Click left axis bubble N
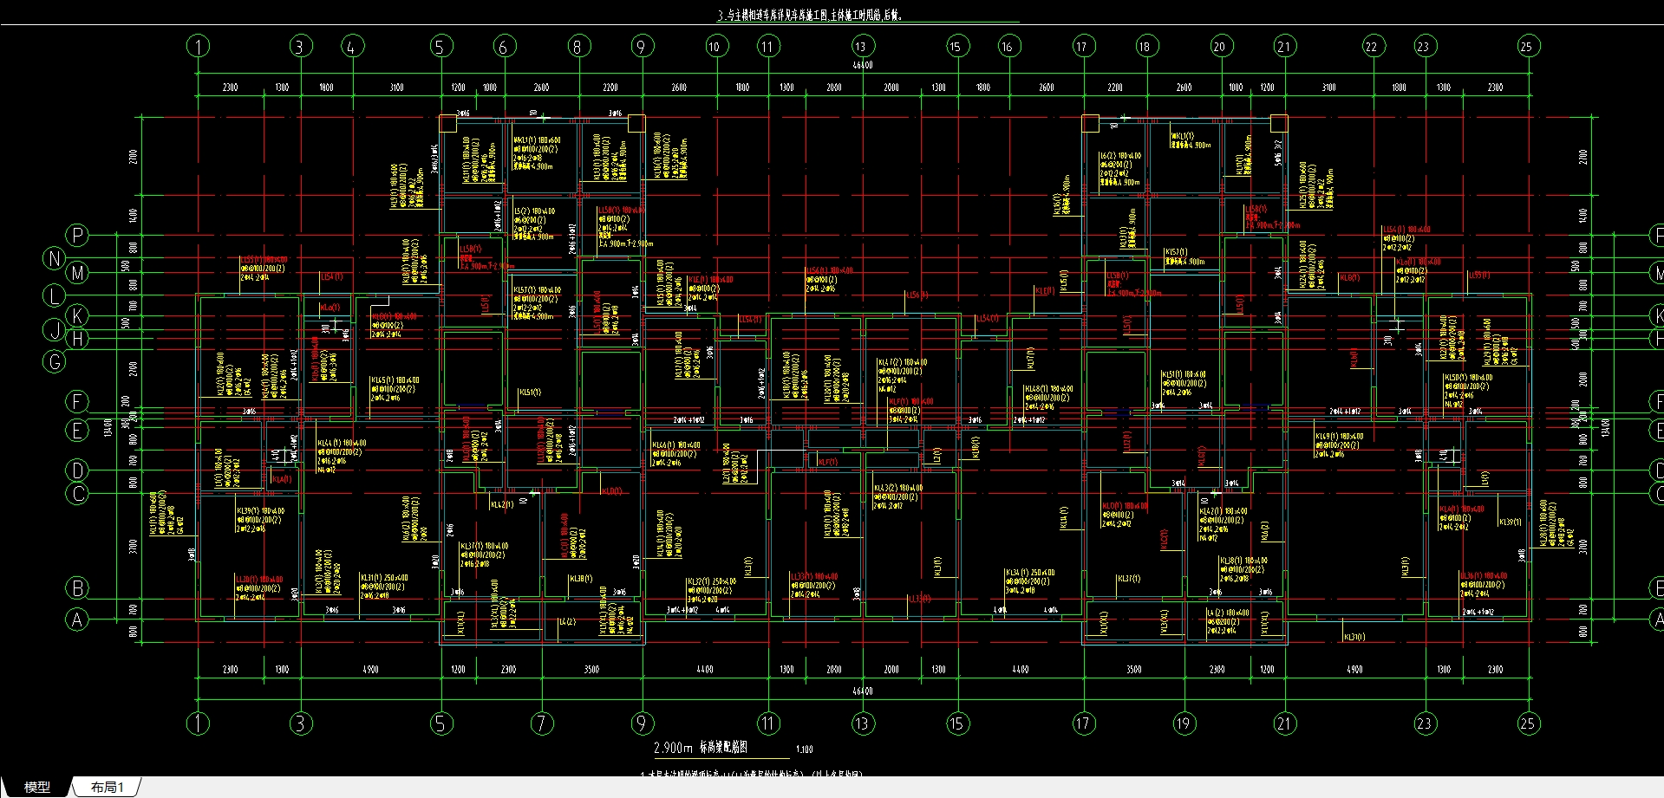Image resolution: width=1664 pixels, height=798 pixels. point(55,258)
